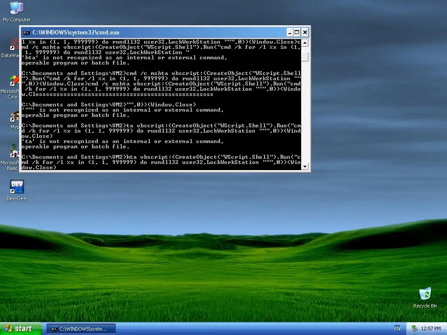Click the console vertical scrollbar thumb
Screen dimensions: 447x335
point(305,56)
